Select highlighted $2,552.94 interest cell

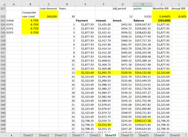point(104,125)
